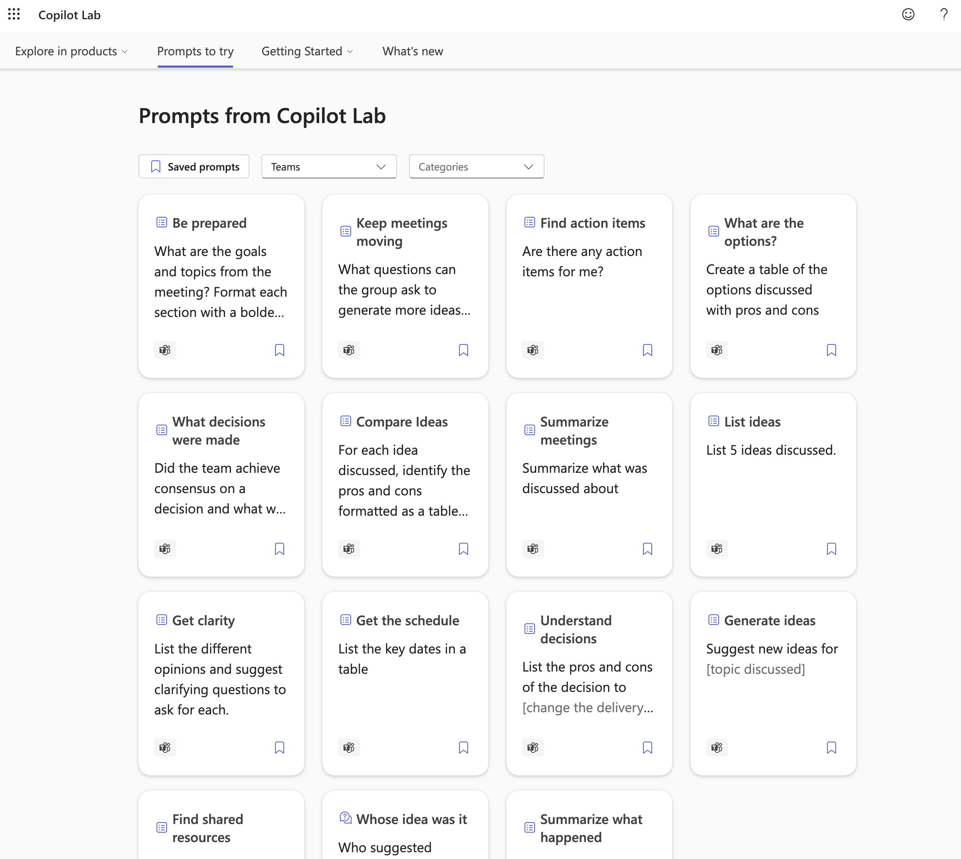Save the Get clarity prompt
Image resolution: width=961 pixels, height=859 pixels.
[279, 748]
